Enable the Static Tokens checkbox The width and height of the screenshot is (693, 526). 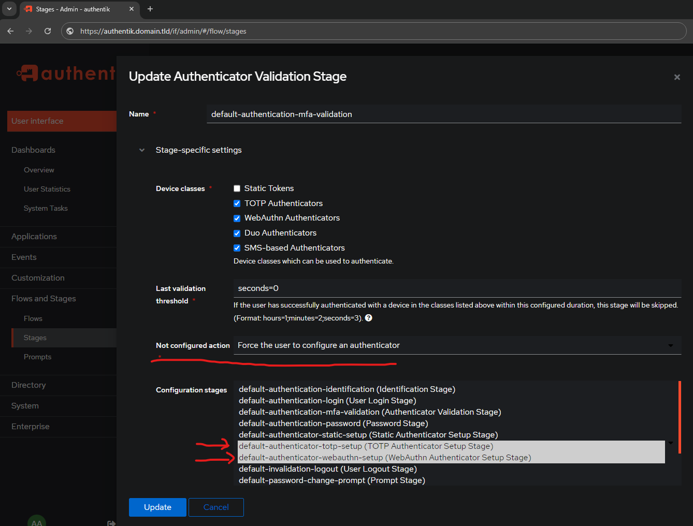[237, 188]
